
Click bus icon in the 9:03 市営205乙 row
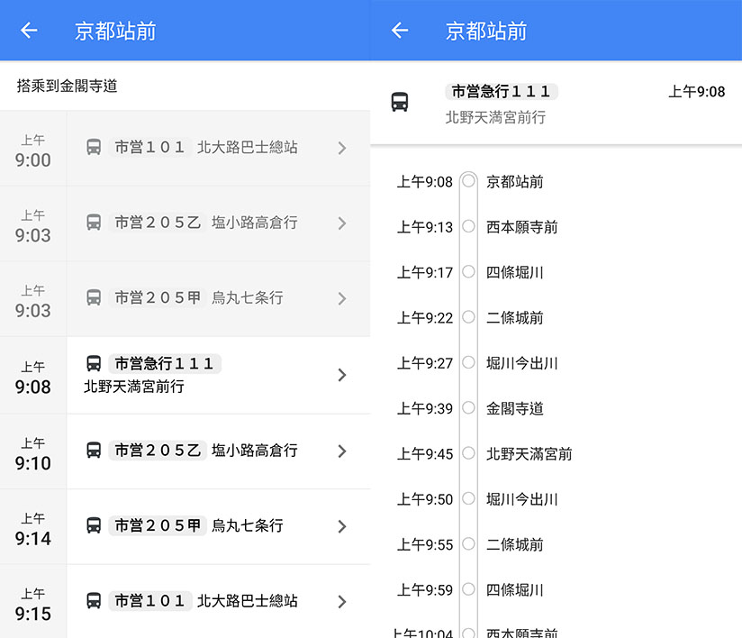pyautogui.click(x=94, y=223)
